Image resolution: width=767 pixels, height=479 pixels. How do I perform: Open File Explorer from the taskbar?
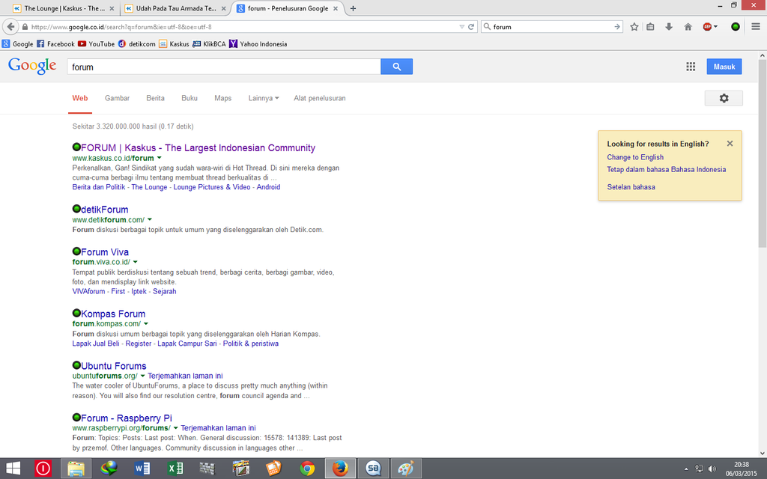tap(76, 469)
